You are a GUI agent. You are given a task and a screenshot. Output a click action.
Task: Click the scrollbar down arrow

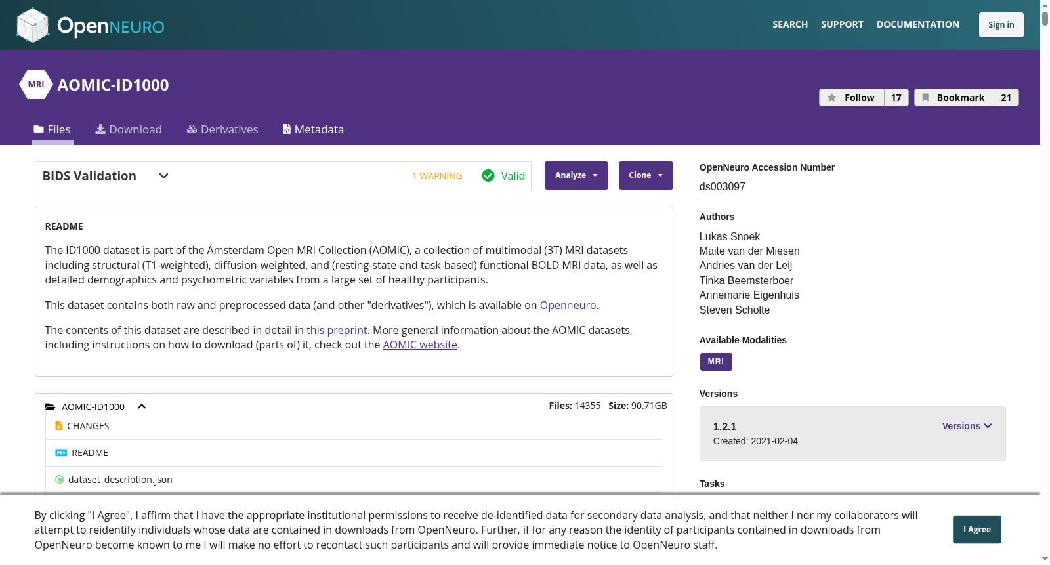(1045, 560)
